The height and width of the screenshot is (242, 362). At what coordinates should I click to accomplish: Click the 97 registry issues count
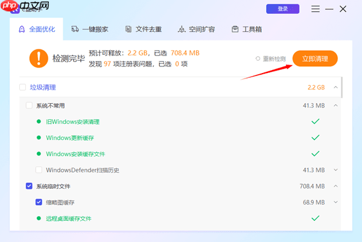click(x=107, y=64)
